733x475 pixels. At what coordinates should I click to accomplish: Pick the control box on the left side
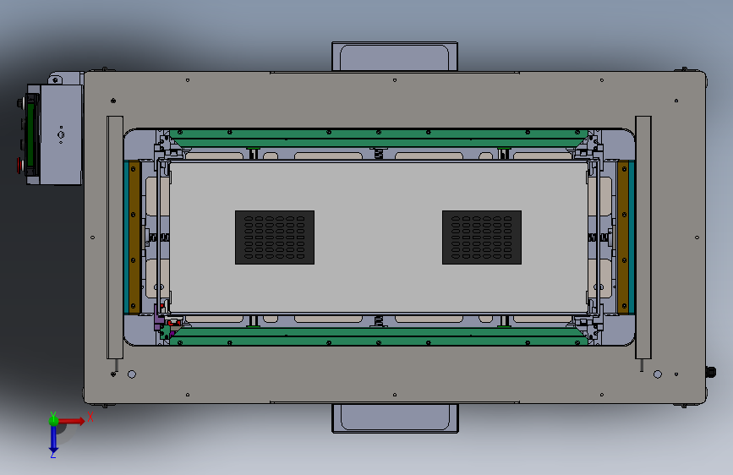[x=61, y=134]
